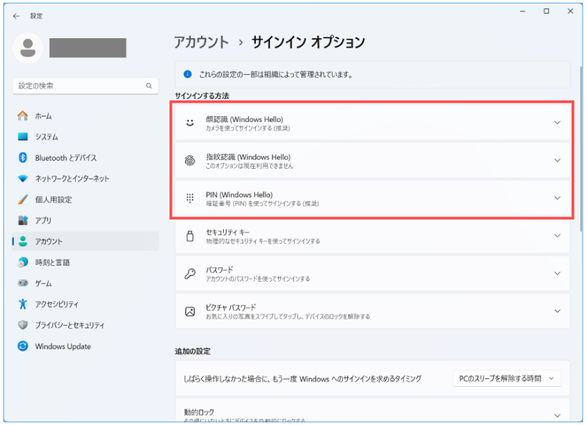
Task: Click the 指紋認識 fingerprint icon
Action: click(x=190, y=160)
